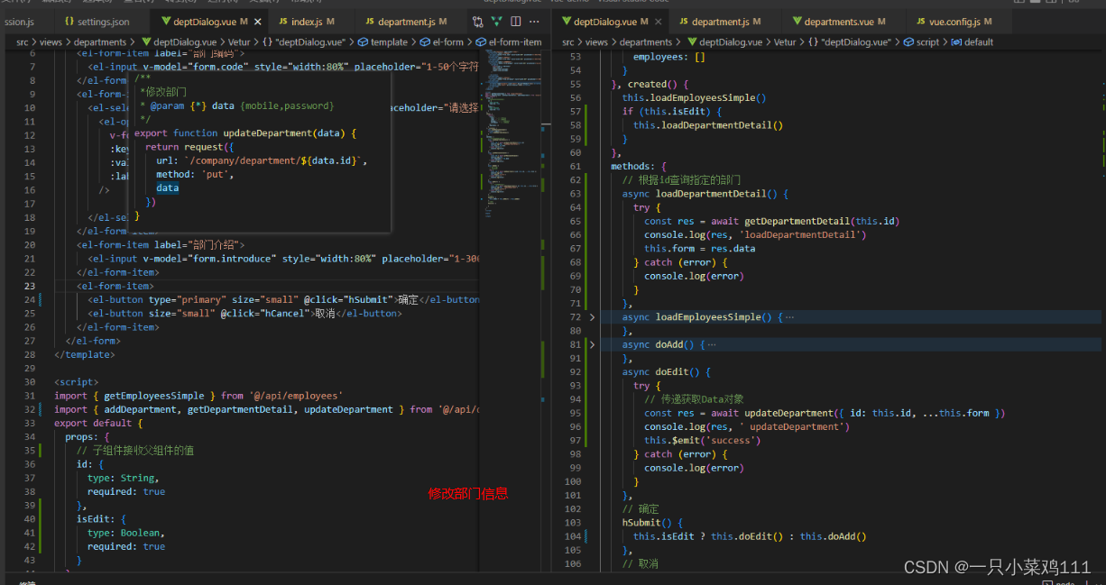
Task: Open the department.js tab in the left editor group
Action: click(x=405, y=22)
